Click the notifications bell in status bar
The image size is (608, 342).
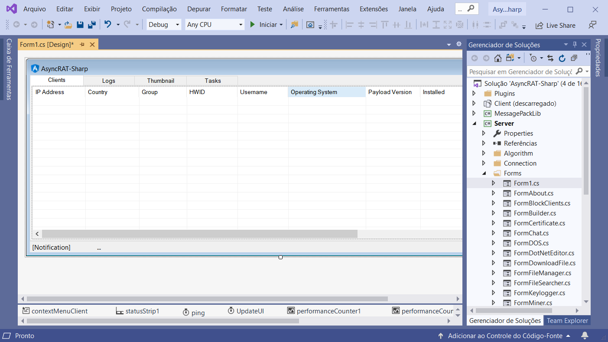[585, 335]
